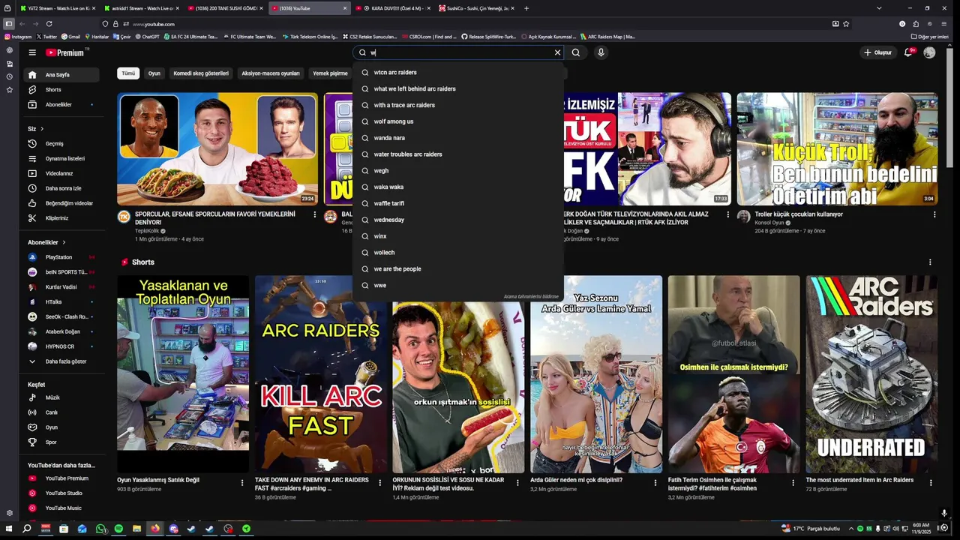Click the magnifier search button
The width and height of the screenshot is (960, 540).
(575, 52)
